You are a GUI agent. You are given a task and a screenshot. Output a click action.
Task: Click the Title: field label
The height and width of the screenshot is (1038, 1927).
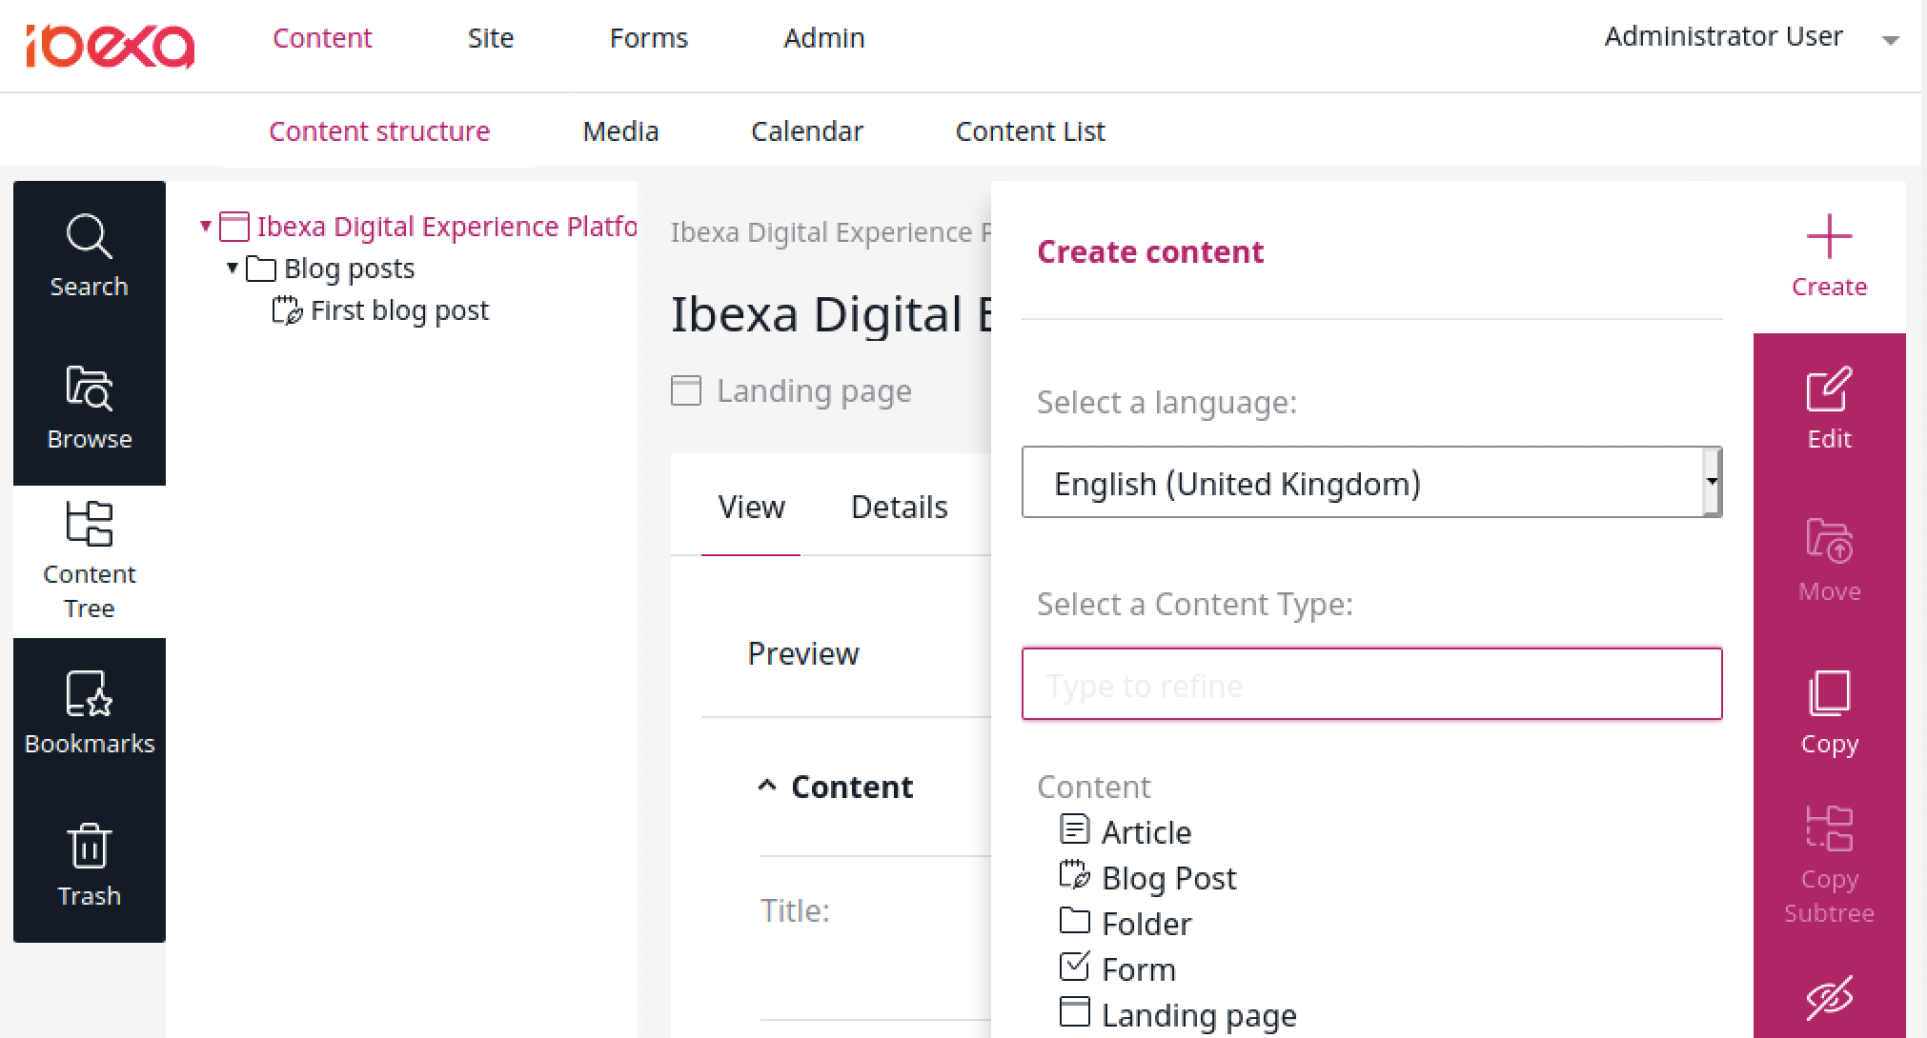(x=795, y=910)
